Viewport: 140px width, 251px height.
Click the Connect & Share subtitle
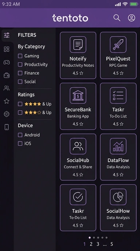[x=78, y=167]
